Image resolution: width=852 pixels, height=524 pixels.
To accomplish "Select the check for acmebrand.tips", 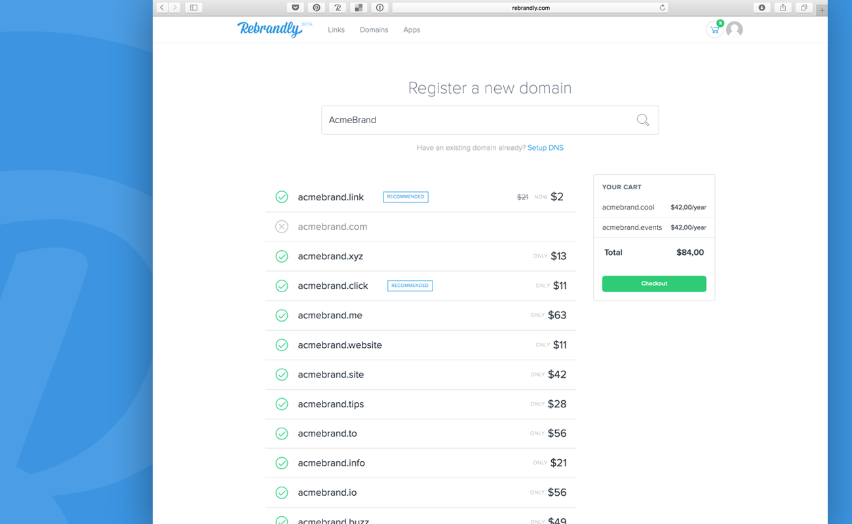I will (282, 404).
